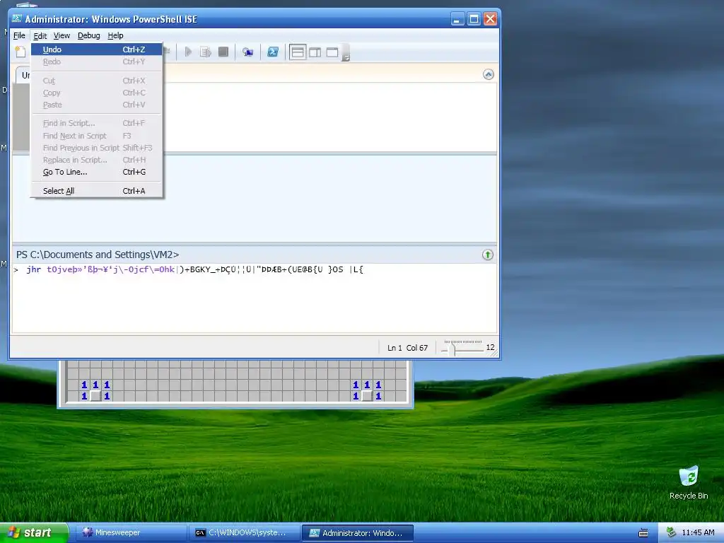Open New Remote PowerShell Tab icon

click(x=248, y=52)
